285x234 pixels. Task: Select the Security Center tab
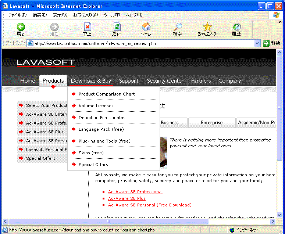point(165,81)
